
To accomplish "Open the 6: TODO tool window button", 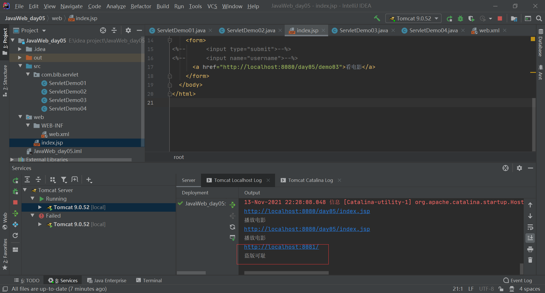I will [x=27, y=280].
